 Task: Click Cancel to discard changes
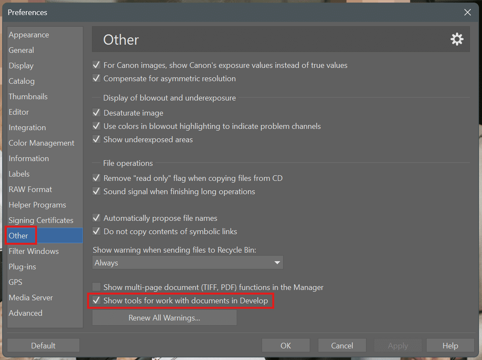[x=342, y=345]
